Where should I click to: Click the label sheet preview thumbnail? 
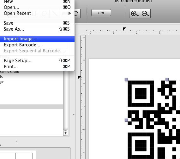click(x=18, y=155)
